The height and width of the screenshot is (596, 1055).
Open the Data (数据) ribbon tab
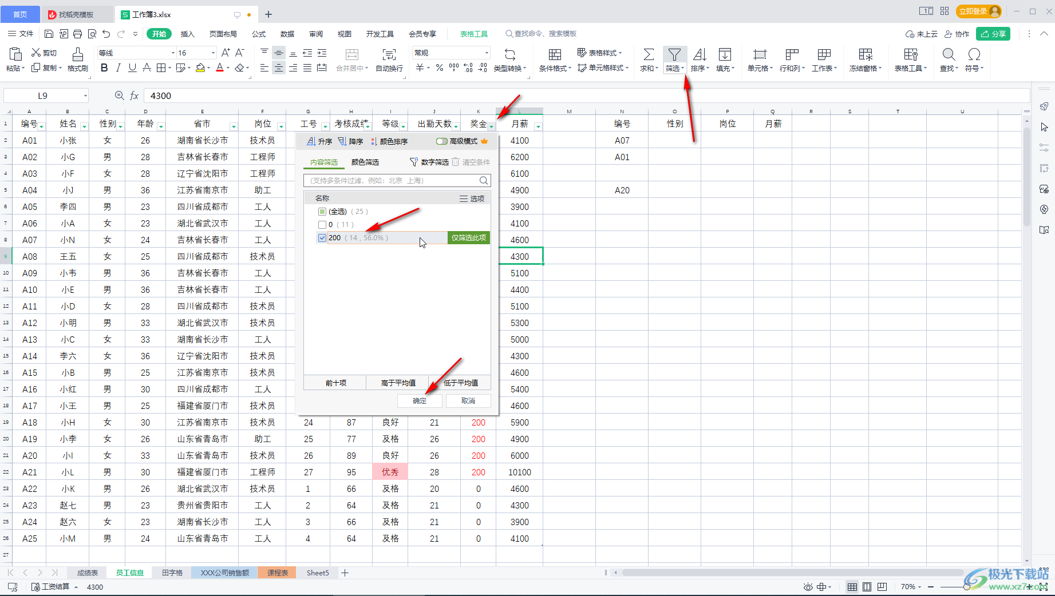(287, 34)
